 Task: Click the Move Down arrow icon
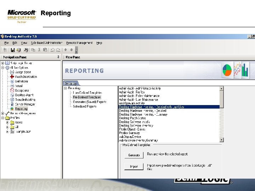tap(72, 50)
